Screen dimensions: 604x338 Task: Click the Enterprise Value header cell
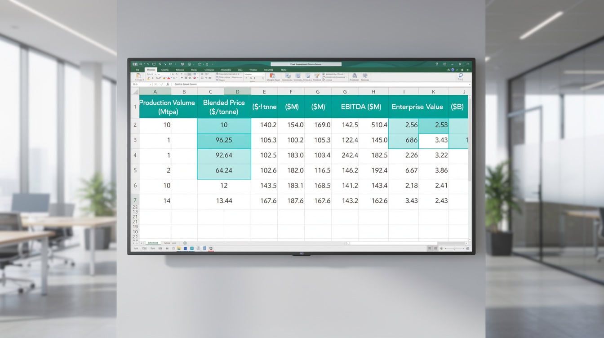417,107
